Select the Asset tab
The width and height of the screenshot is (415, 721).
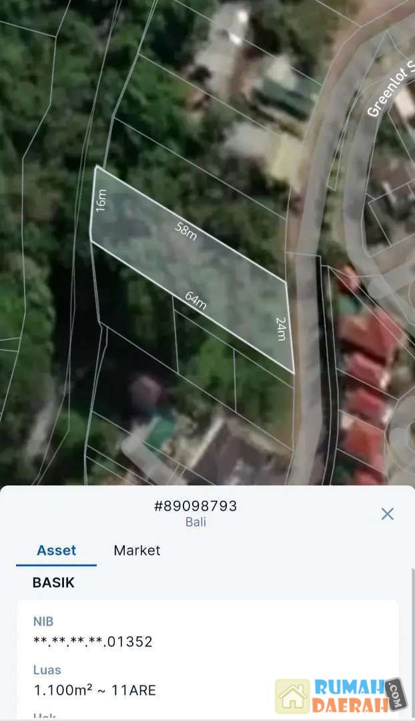[x=56, y=550]
